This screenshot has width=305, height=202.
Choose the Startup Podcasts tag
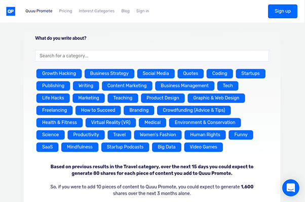pyautogui.click(x=125, y=147)
